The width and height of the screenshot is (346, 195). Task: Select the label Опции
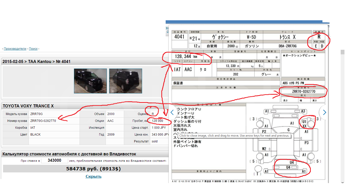coord(100,121)
